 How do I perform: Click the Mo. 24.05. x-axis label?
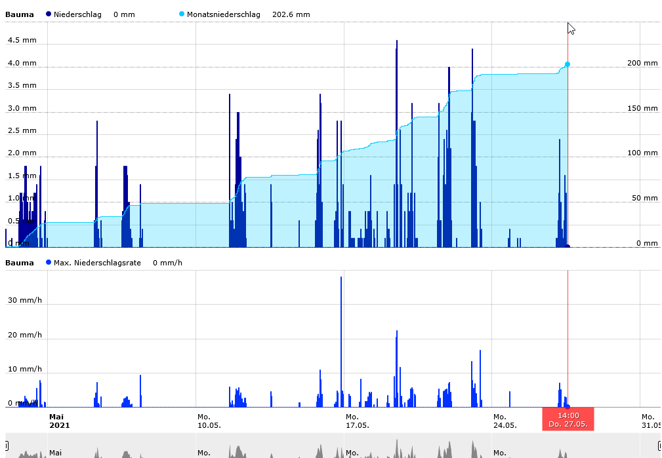505,421
